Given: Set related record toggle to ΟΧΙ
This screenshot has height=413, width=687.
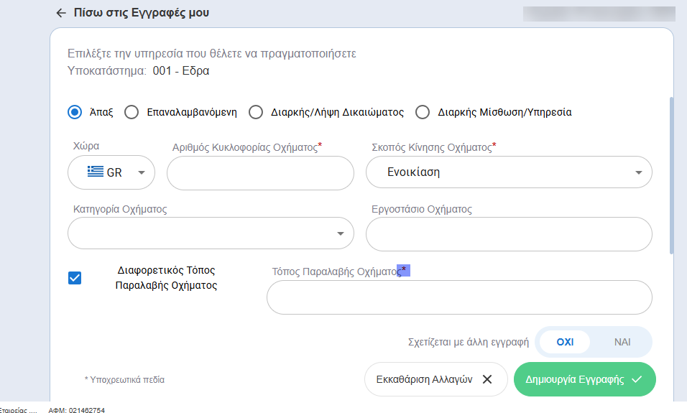Looking at the screenshot, I should click(565, 342).
